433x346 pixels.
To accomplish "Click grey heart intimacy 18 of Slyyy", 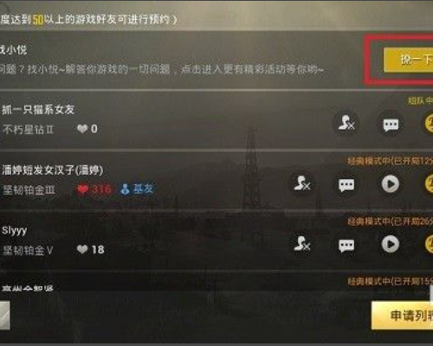I will click(x=90, y=249).
